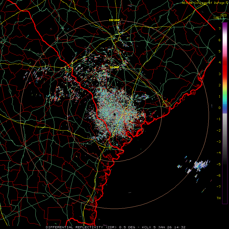
Task: Click the '-6' value on the color scale
Action: pyautogui.click(x=219, y=176)
